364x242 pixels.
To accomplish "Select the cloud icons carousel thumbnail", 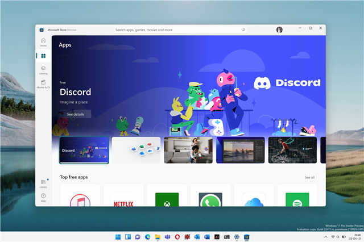I will 136,150.
